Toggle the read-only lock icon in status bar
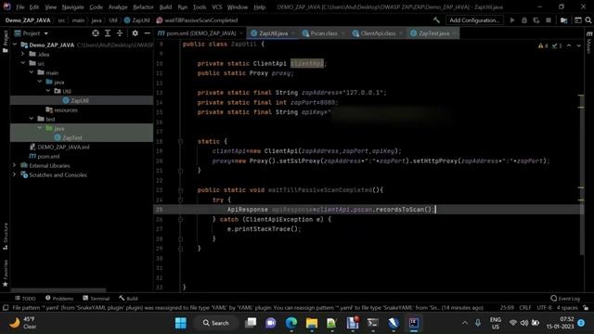This screenshot has width=594, height=334. point(586,307)
